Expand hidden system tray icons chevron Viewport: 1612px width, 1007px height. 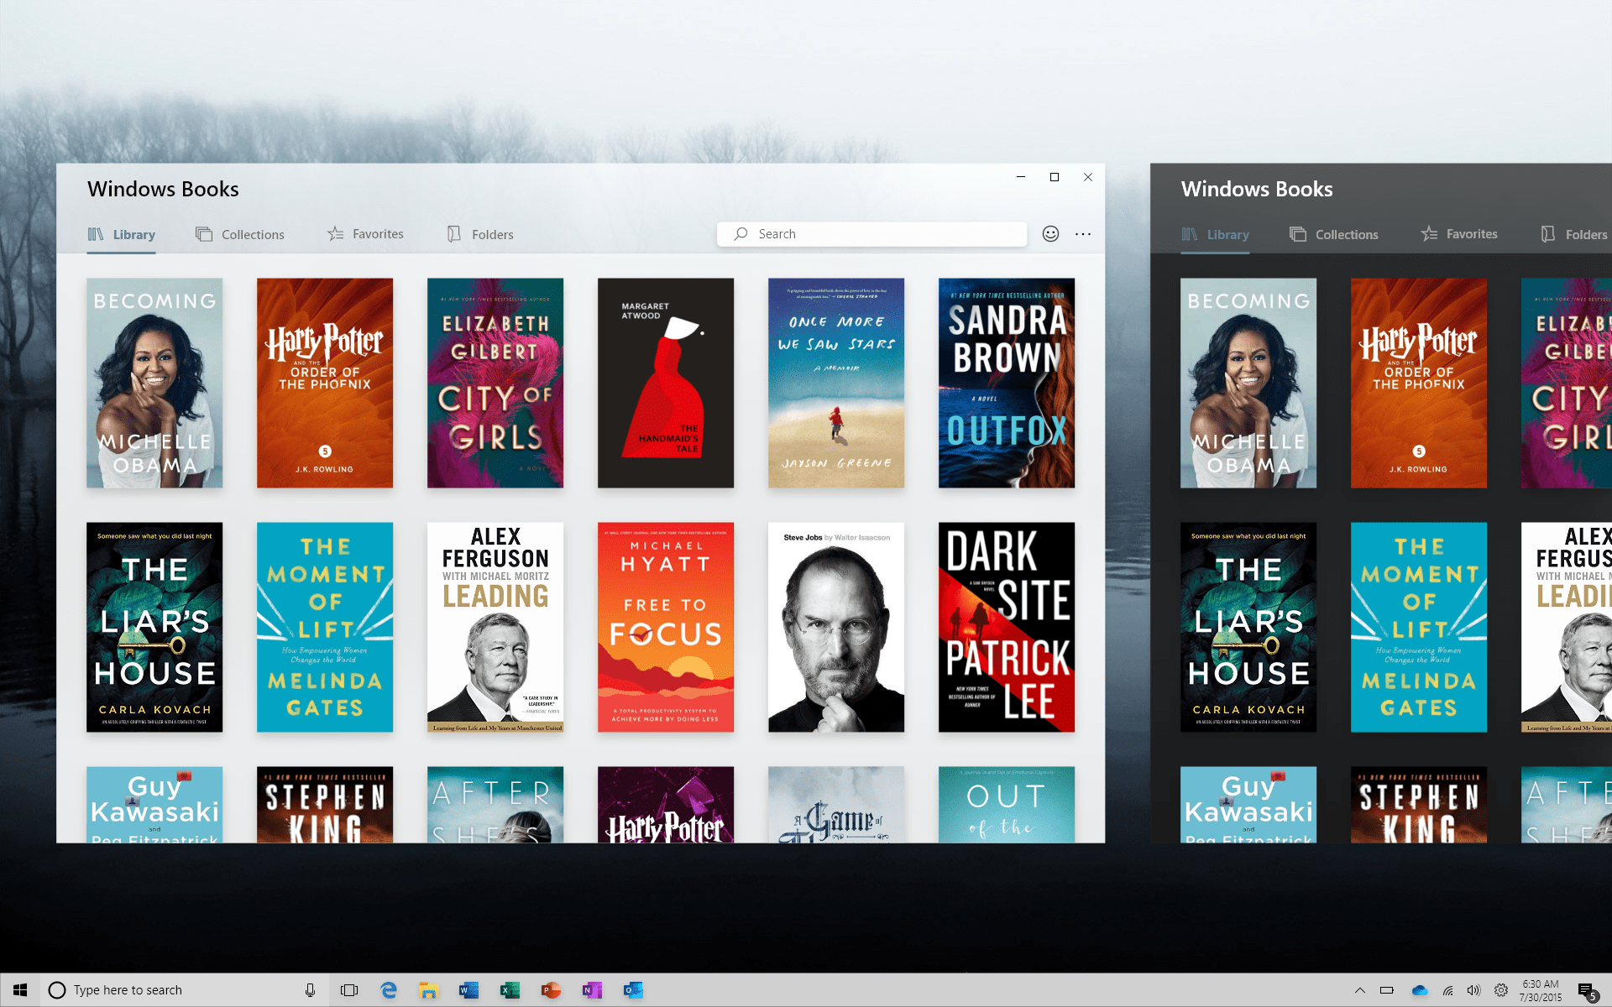coord(1360,990)
